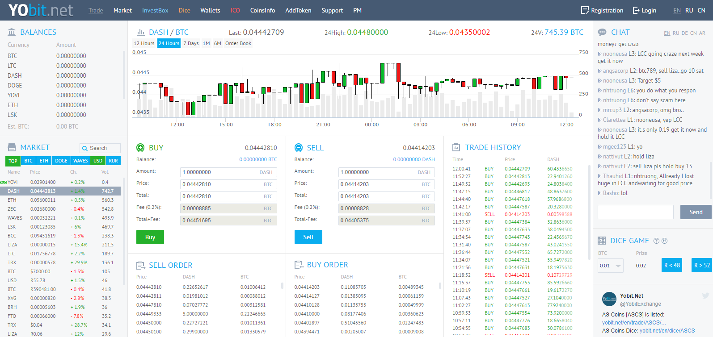Click the Buy amount input field

pos(228,172)
